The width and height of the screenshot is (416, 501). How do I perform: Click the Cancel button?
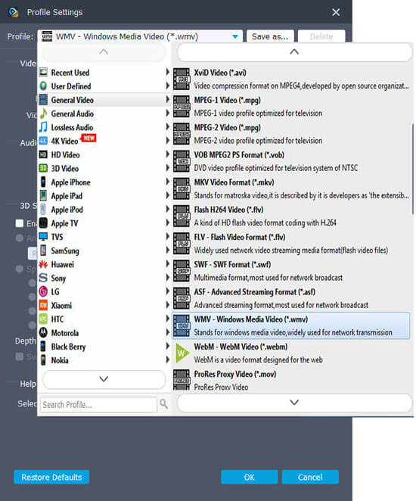pos(310,477)
